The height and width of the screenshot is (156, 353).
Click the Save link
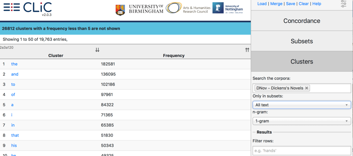point(290,4)
